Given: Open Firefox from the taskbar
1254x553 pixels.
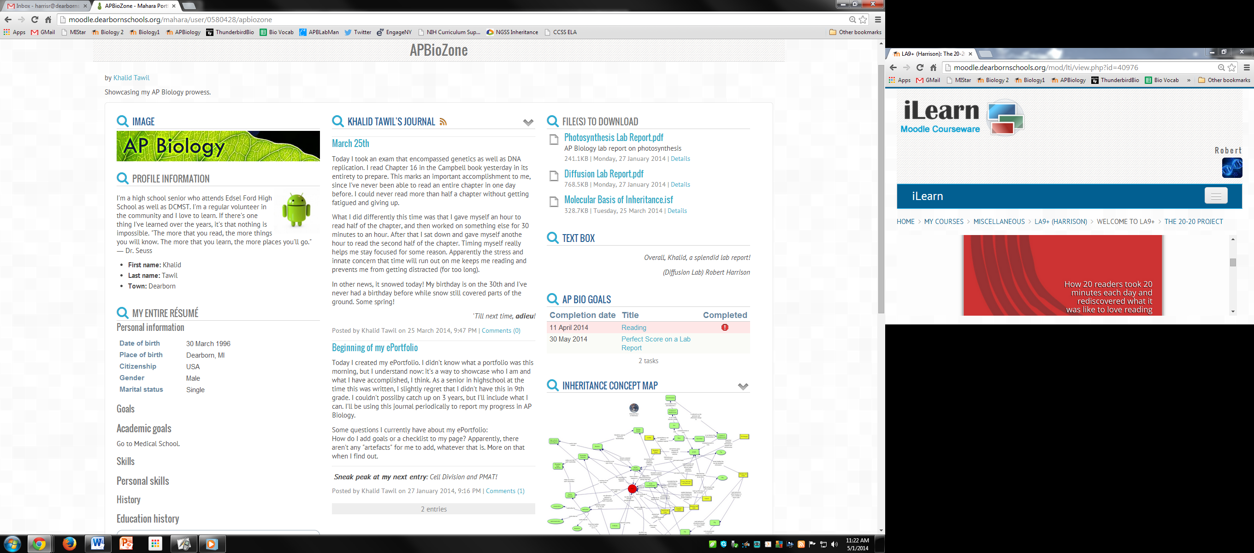Looking at the screenshot, I should coord(69,543).
